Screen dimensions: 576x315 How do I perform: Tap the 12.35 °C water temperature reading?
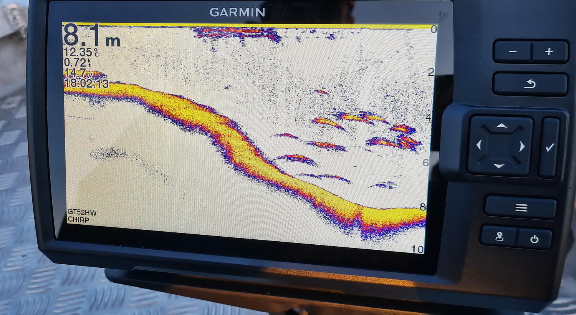[x=81, y=52]
